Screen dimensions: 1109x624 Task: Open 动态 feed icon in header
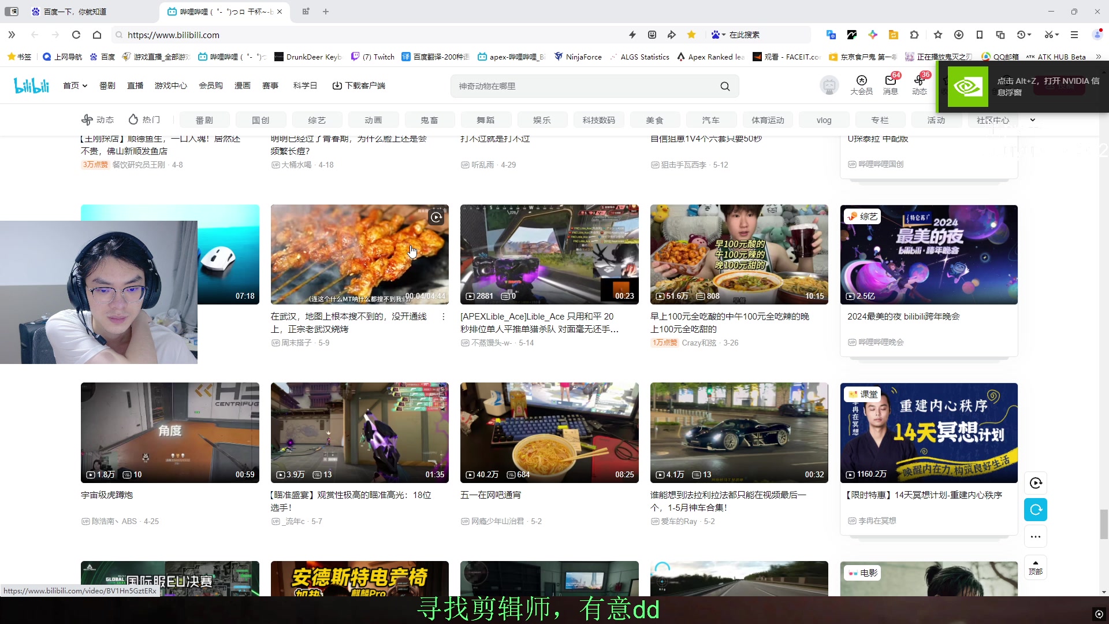[920, 85]
